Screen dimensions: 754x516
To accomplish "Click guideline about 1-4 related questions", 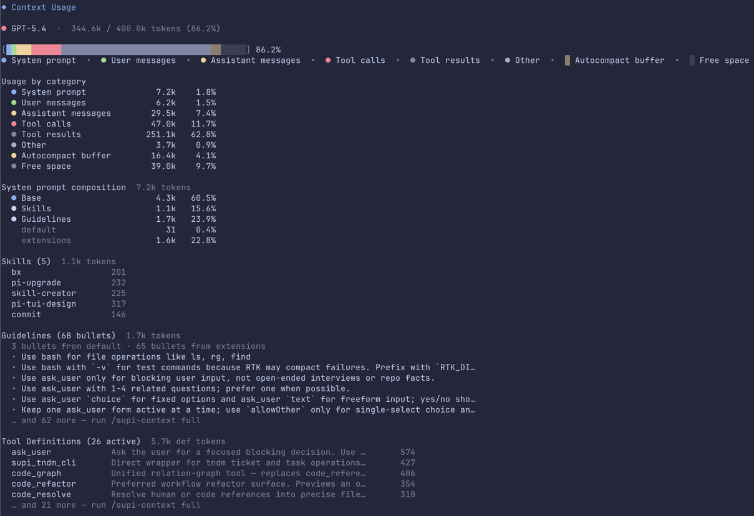I will pyautogui.click(x=181, y=389).
